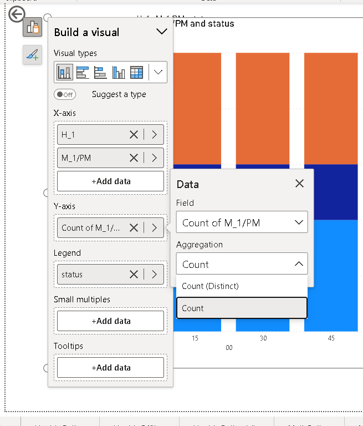Open status field options arrow
The image size is (363, 426).
[x=154, y=275]
